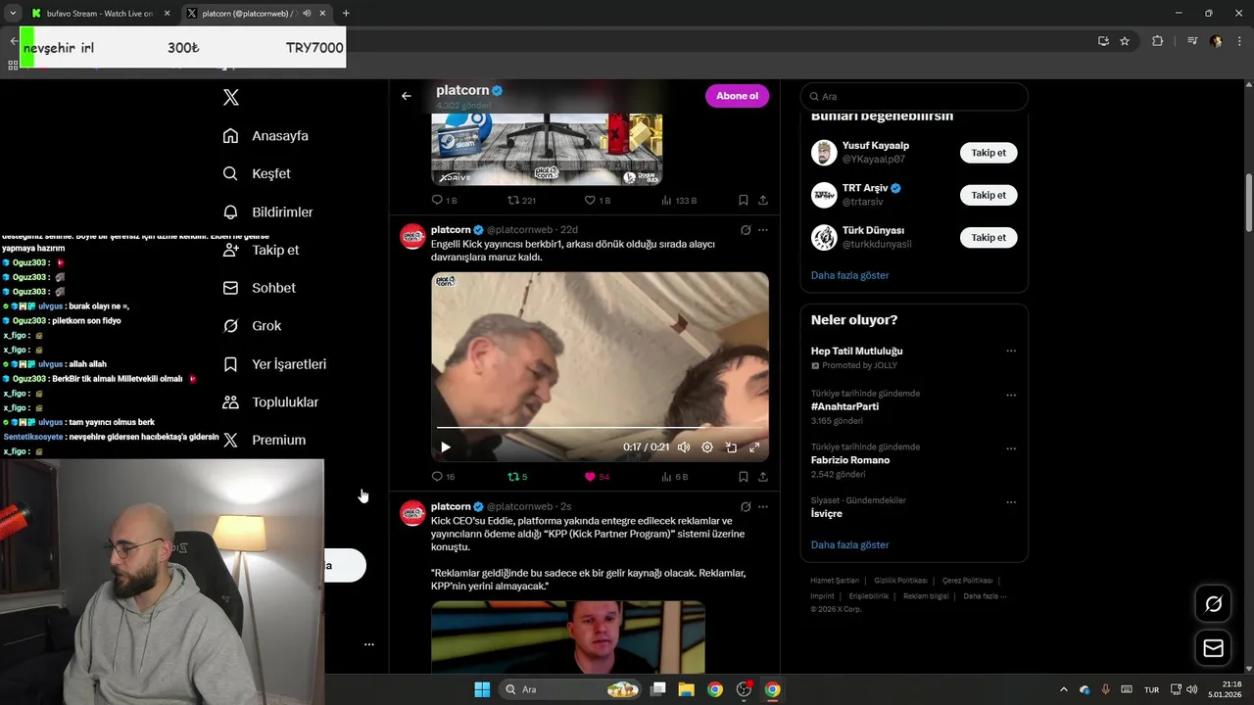Enter fullscreen on the video

(x=754, y=447)
